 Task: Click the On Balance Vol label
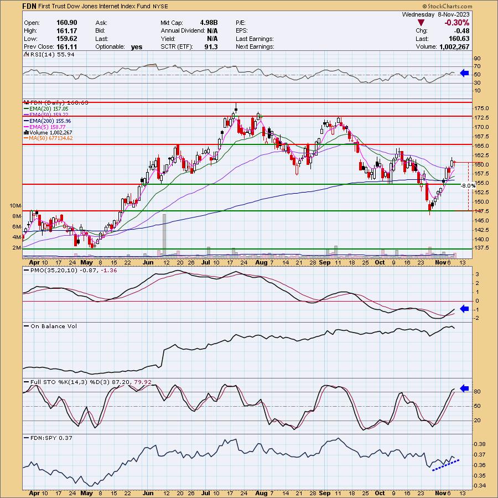point(54,326)
